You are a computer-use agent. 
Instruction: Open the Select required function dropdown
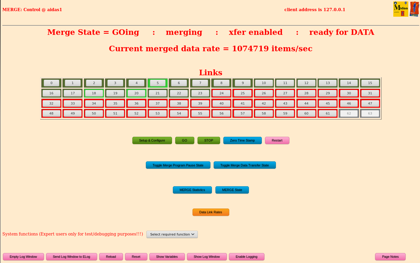tap(172, 235)
